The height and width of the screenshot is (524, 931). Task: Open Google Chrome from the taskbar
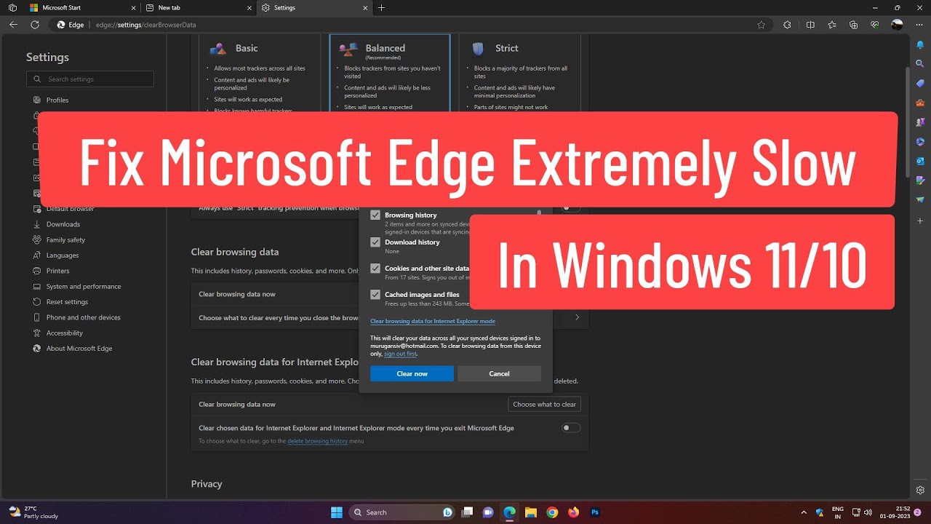coord(552,512)
